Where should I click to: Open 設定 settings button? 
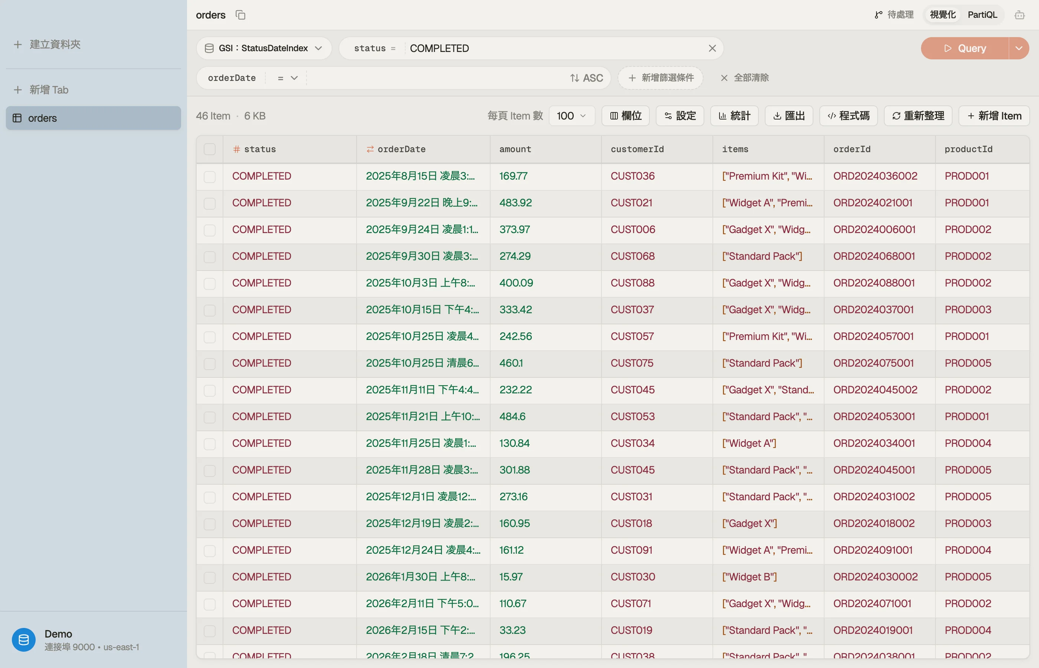click(680, 116)
